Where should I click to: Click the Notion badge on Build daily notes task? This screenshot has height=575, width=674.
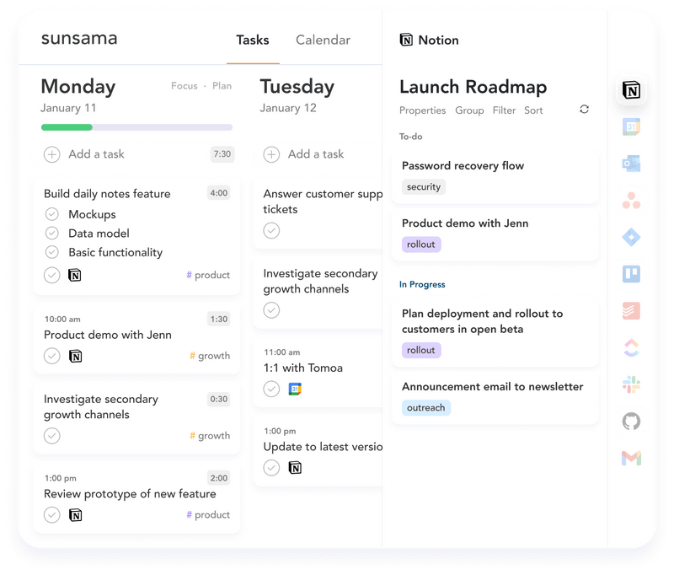[74, 274]
